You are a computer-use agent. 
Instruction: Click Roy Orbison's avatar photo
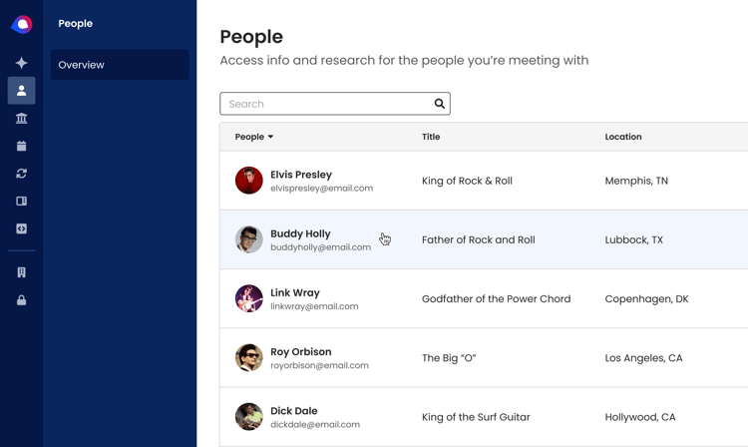pos(249,358)
